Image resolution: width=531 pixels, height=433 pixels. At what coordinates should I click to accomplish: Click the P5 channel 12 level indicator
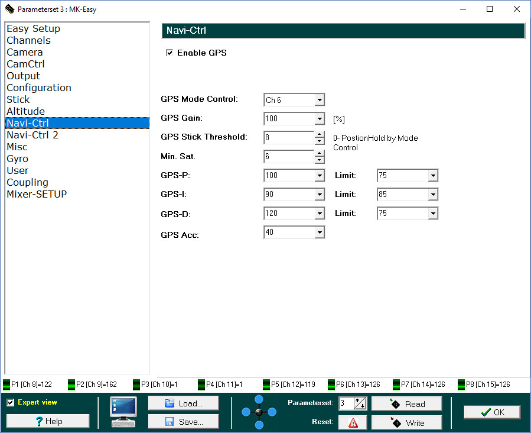click(266, 384)
